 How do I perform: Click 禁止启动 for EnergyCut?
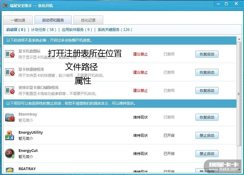click(207, 154)
